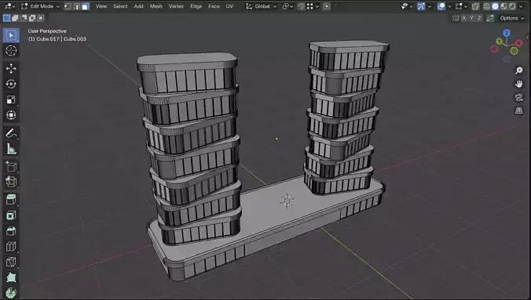Set selection mode to intersect selection

[41, 18]
